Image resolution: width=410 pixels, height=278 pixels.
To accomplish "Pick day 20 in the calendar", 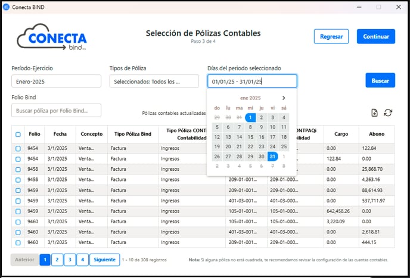I will coord(228,146).
